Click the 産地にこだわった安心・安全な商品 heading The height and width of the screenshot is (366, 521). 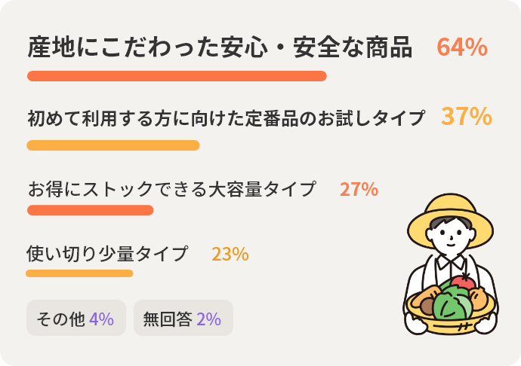[220, 47]
